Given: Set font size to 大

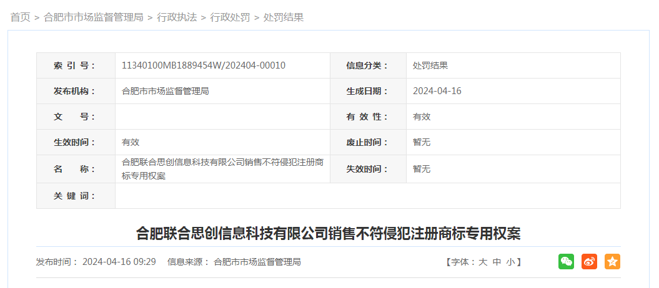Looking at the screenshot, I should (483, 262).
